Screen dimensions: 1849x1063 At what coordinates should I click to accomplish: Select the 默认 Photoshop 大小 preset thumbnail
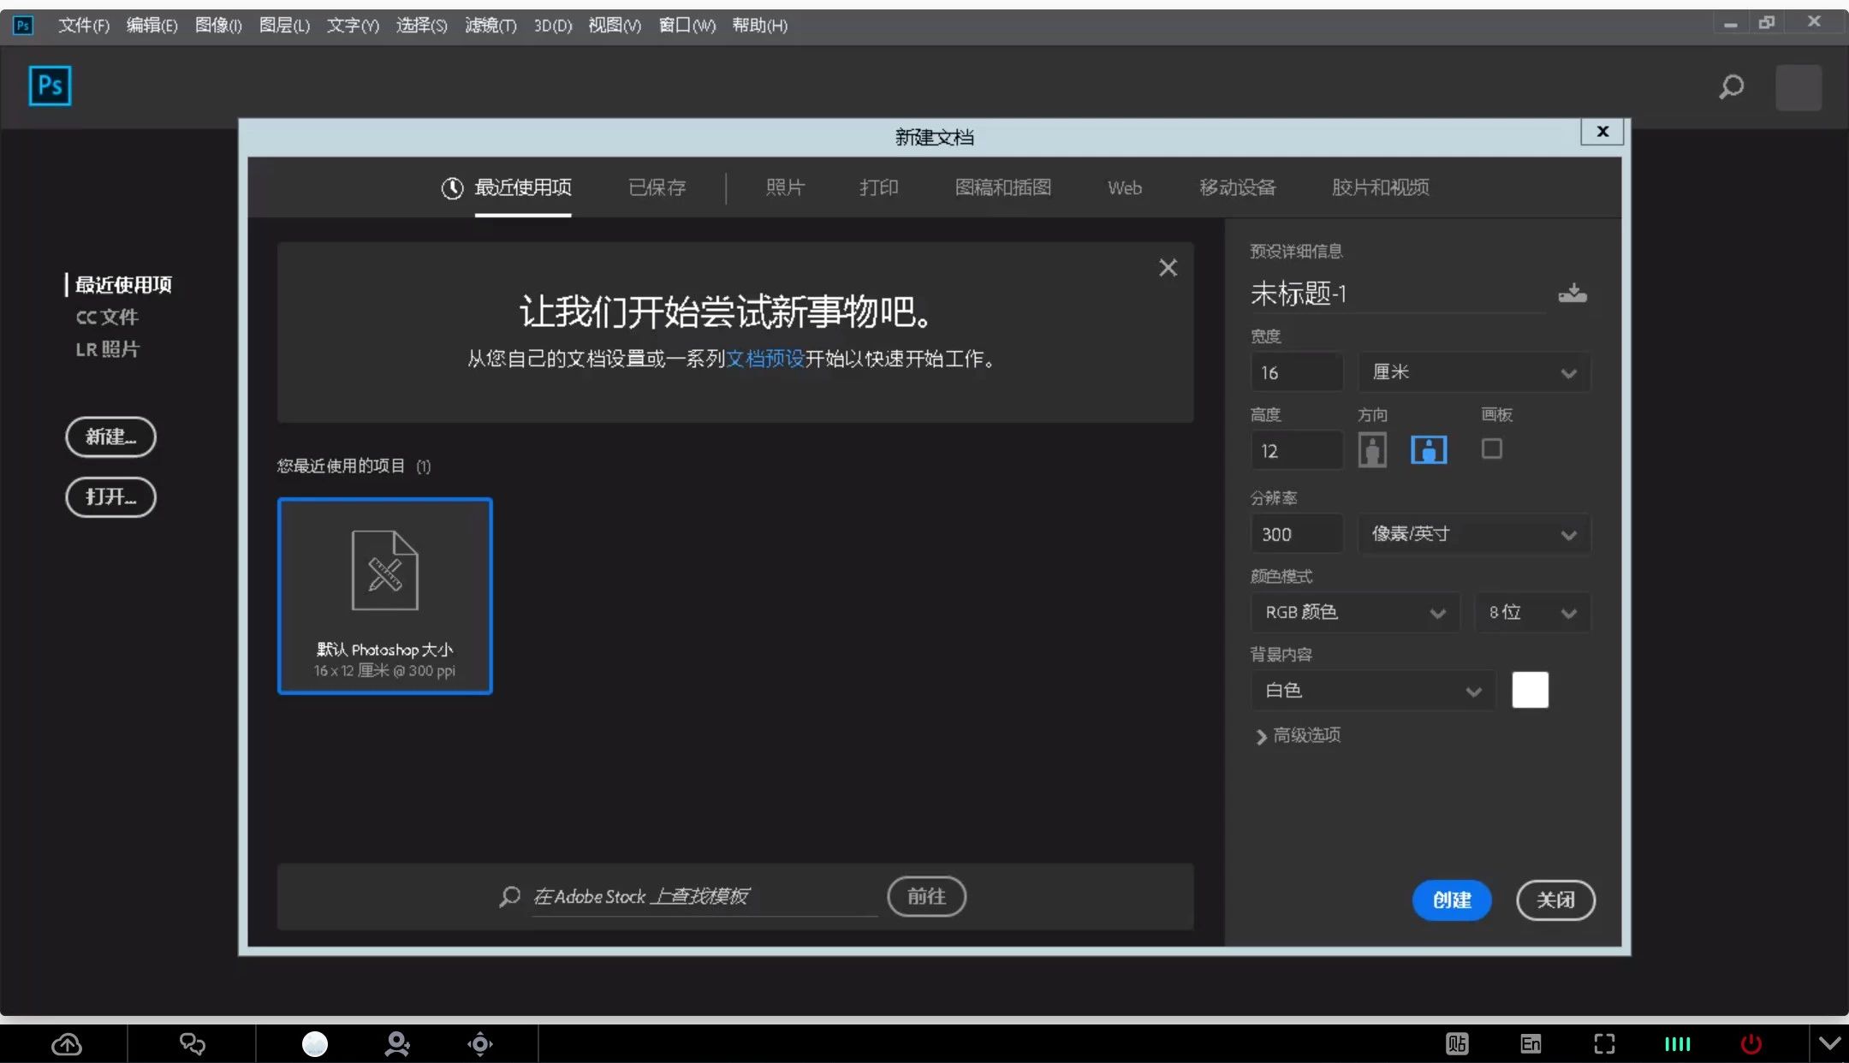tap(384, 596)
